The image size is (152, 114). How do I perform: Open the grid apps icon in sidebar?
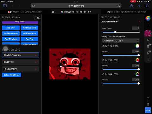click(x=148, y=46)
